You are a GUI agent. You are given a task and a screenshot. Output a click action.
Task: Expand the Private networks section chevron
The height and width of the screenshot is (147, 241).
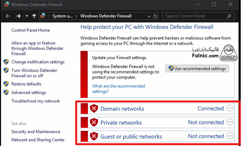click(230, 122)
